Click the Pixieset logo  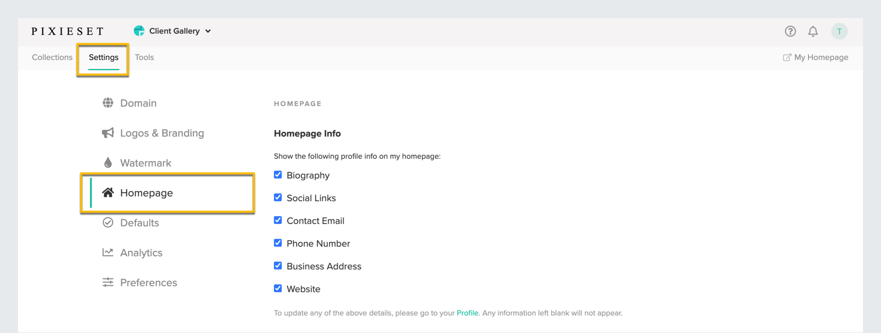coord(68,31)
